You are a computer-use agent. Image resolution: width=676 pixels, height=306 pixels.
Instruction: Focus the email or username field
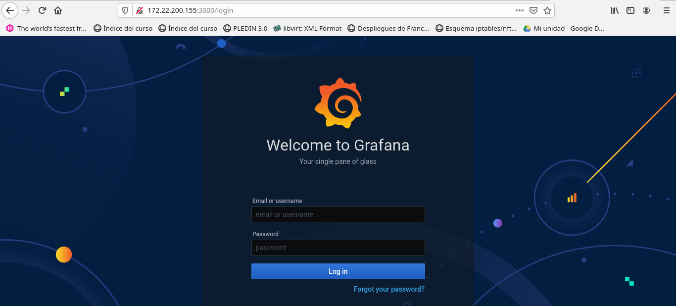pyautogui.click(x=338, y=214)
